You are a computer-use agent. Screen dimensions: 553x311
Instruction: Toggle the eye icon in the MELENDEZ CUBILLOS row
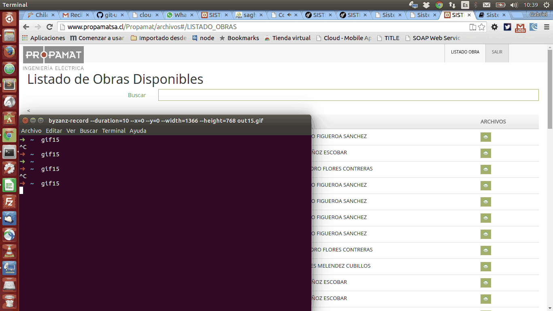485,266
